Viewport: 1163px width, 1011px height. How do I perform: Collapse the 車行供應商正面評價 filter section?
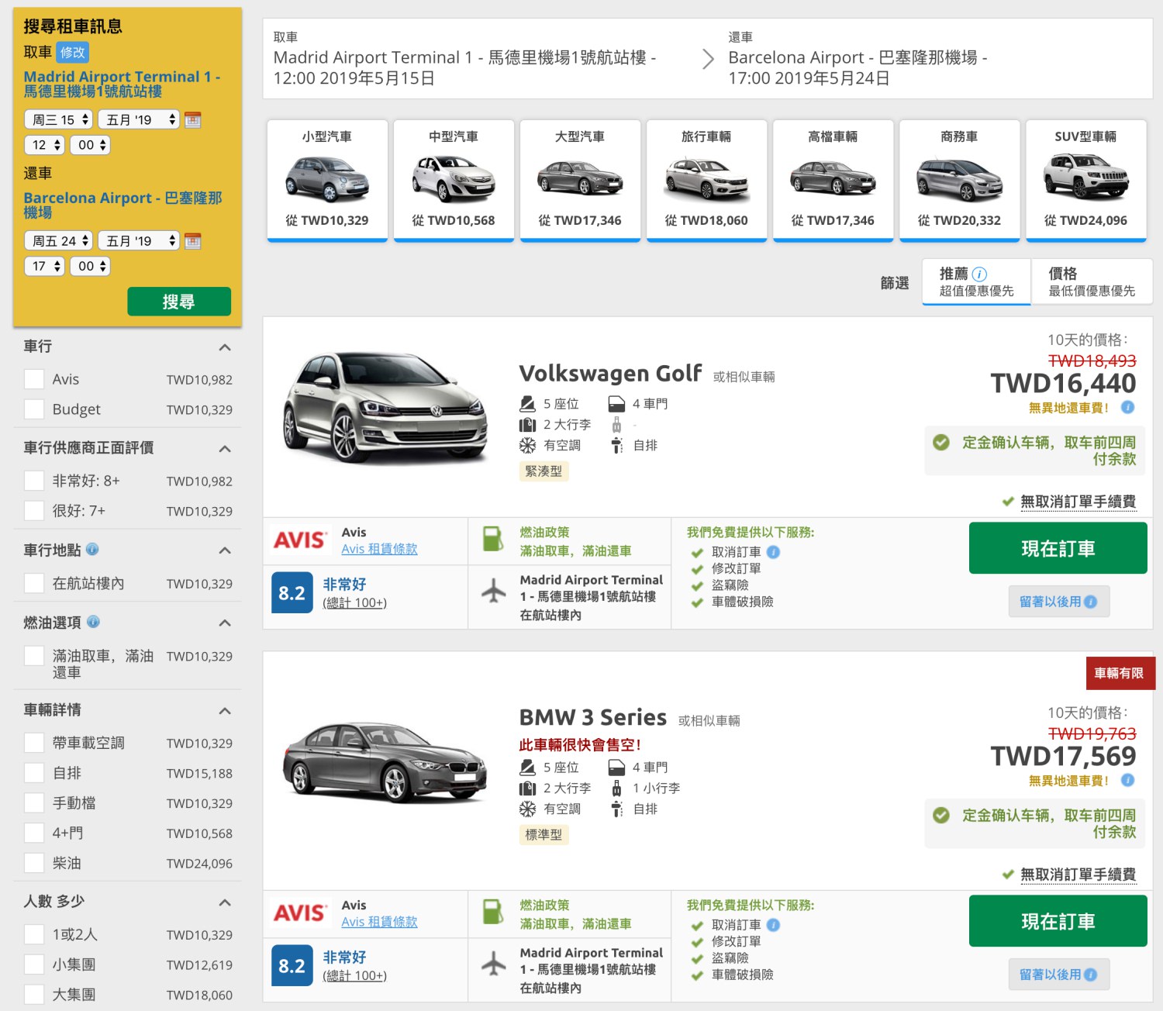pyautogui.click(x=225, y=449)
